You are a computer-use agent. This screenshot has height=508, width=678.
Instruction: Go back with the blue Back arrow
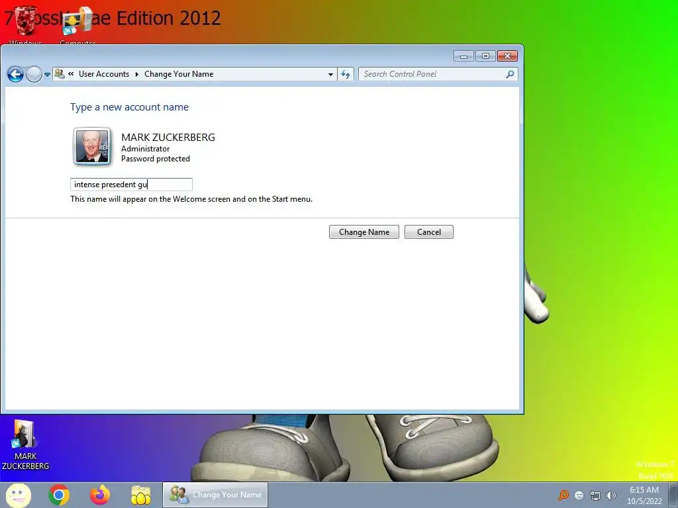coord(15,74)
